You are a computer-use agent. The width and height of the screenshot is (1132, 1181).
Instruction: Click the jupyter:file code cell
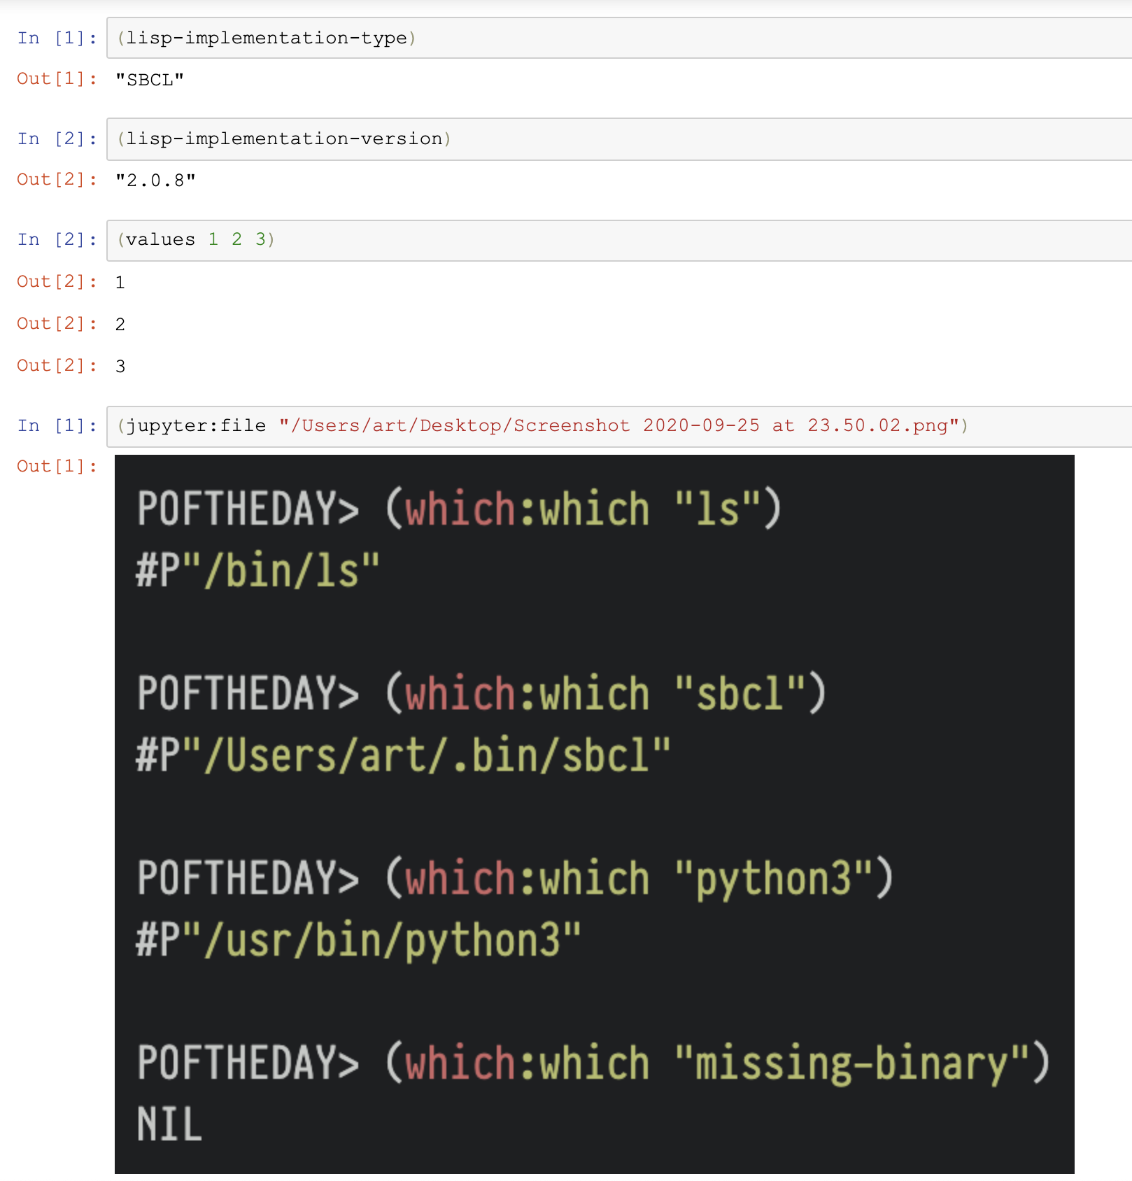point(619,426)
